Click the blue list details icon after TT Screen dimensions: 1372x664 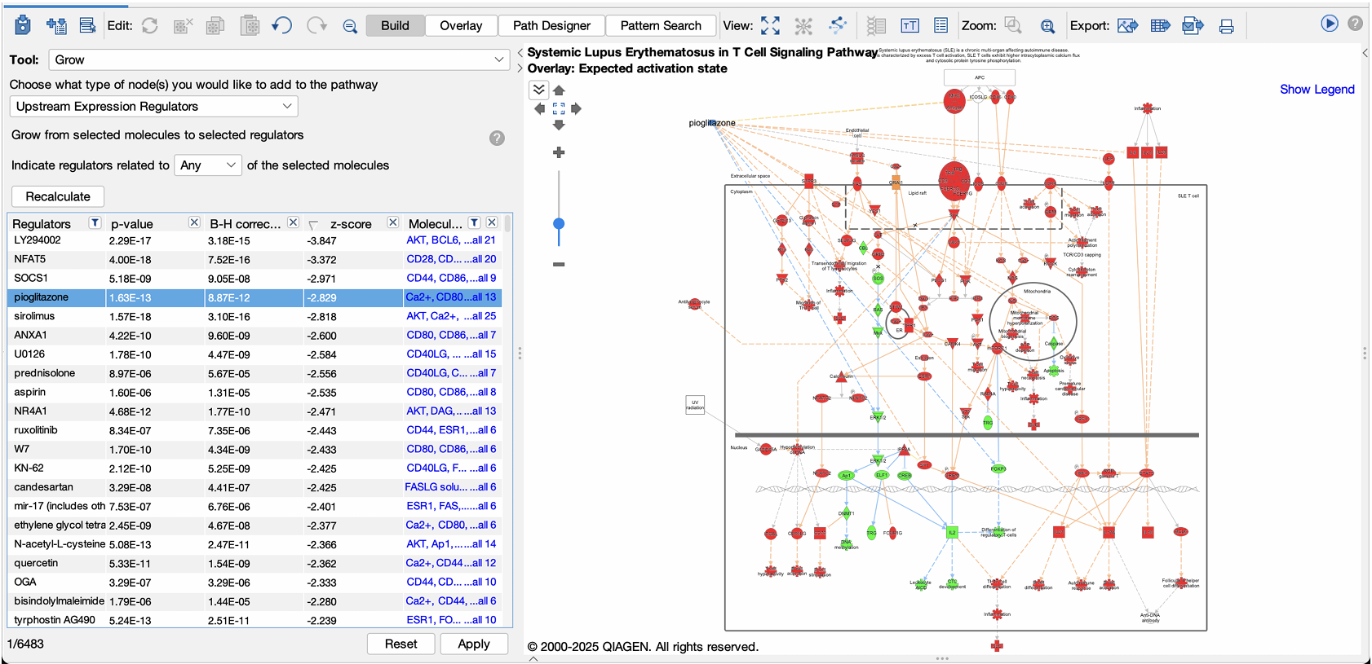(940, 25)
